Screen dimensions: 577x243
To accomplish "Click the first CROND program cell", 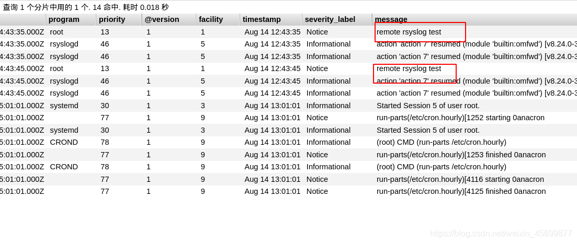I will click(64, 142).
